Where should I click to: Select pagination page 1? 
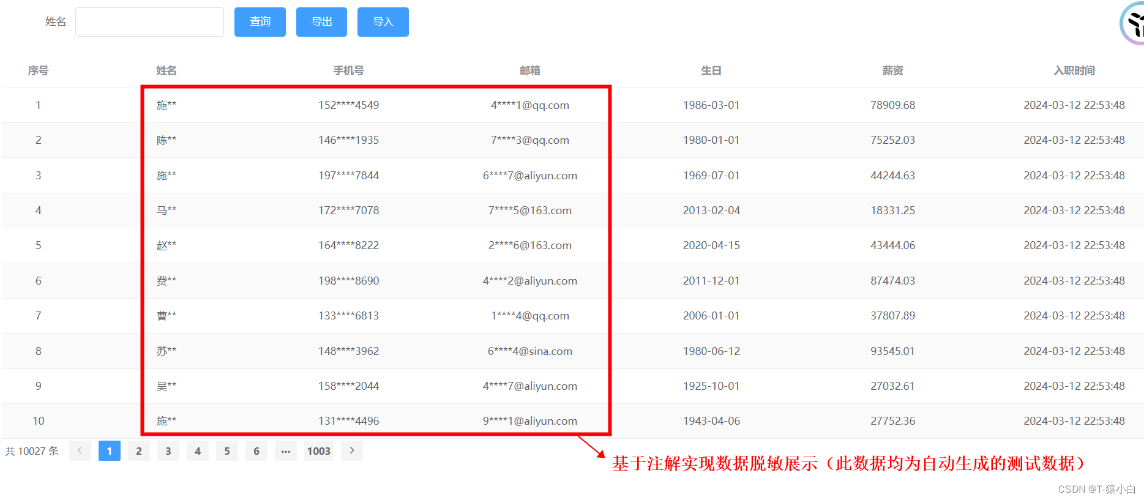[x=110, y=450]
